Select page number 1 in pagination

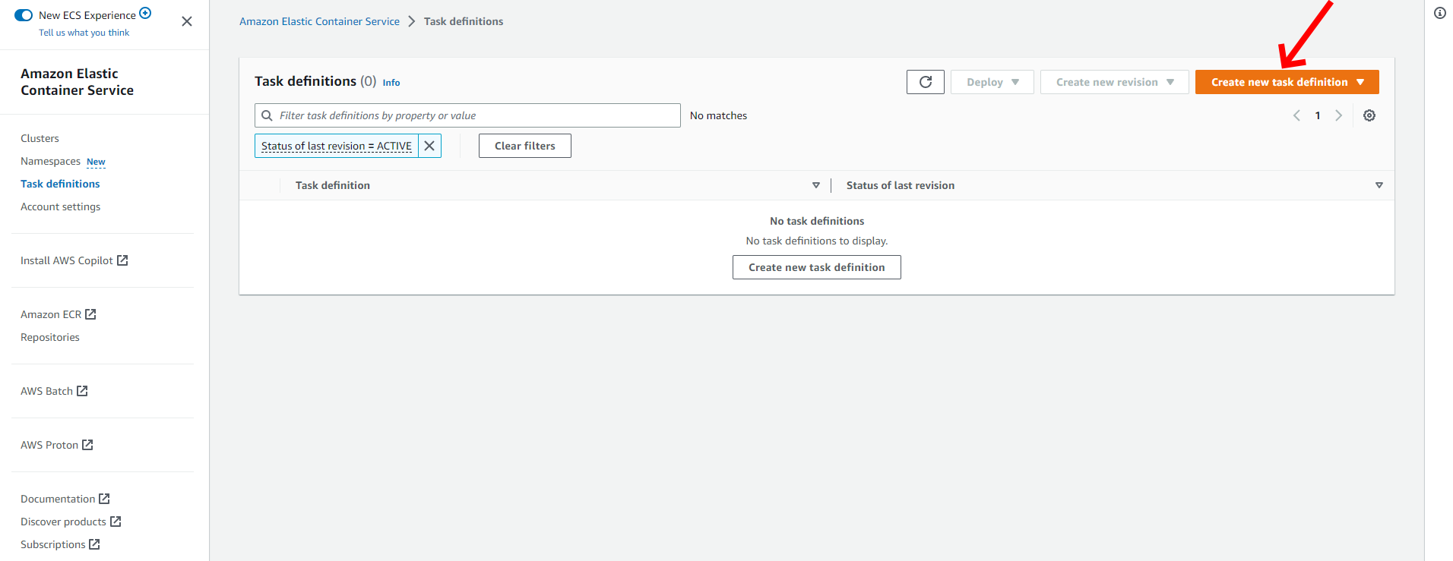tap(1318, 115)
